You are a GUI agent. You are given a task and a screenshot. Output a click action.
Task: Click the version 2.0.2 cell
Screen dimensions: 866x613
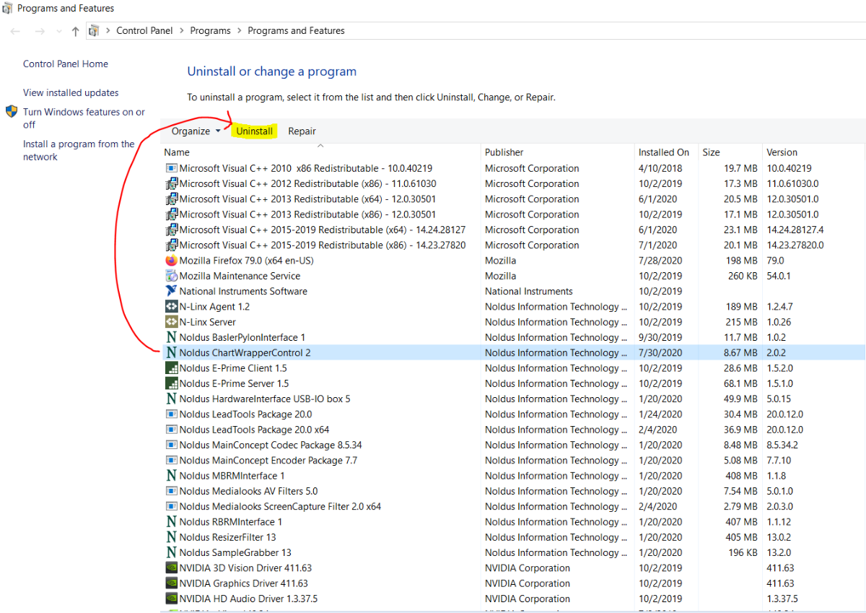(x=777, y=353)
